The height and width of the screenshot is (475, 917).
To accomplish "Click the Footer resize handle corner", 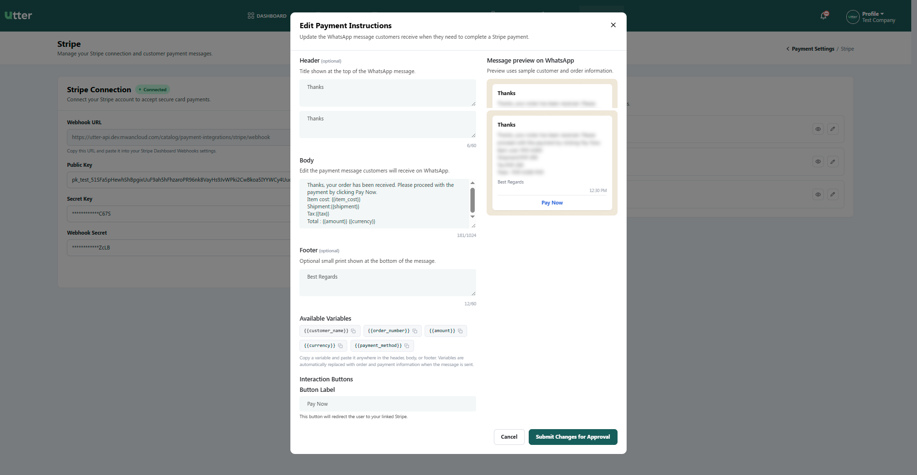I will [x=473, y=293].
